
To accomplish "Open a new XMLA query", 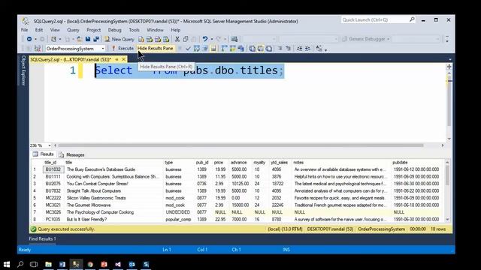I will pos(166,39).
